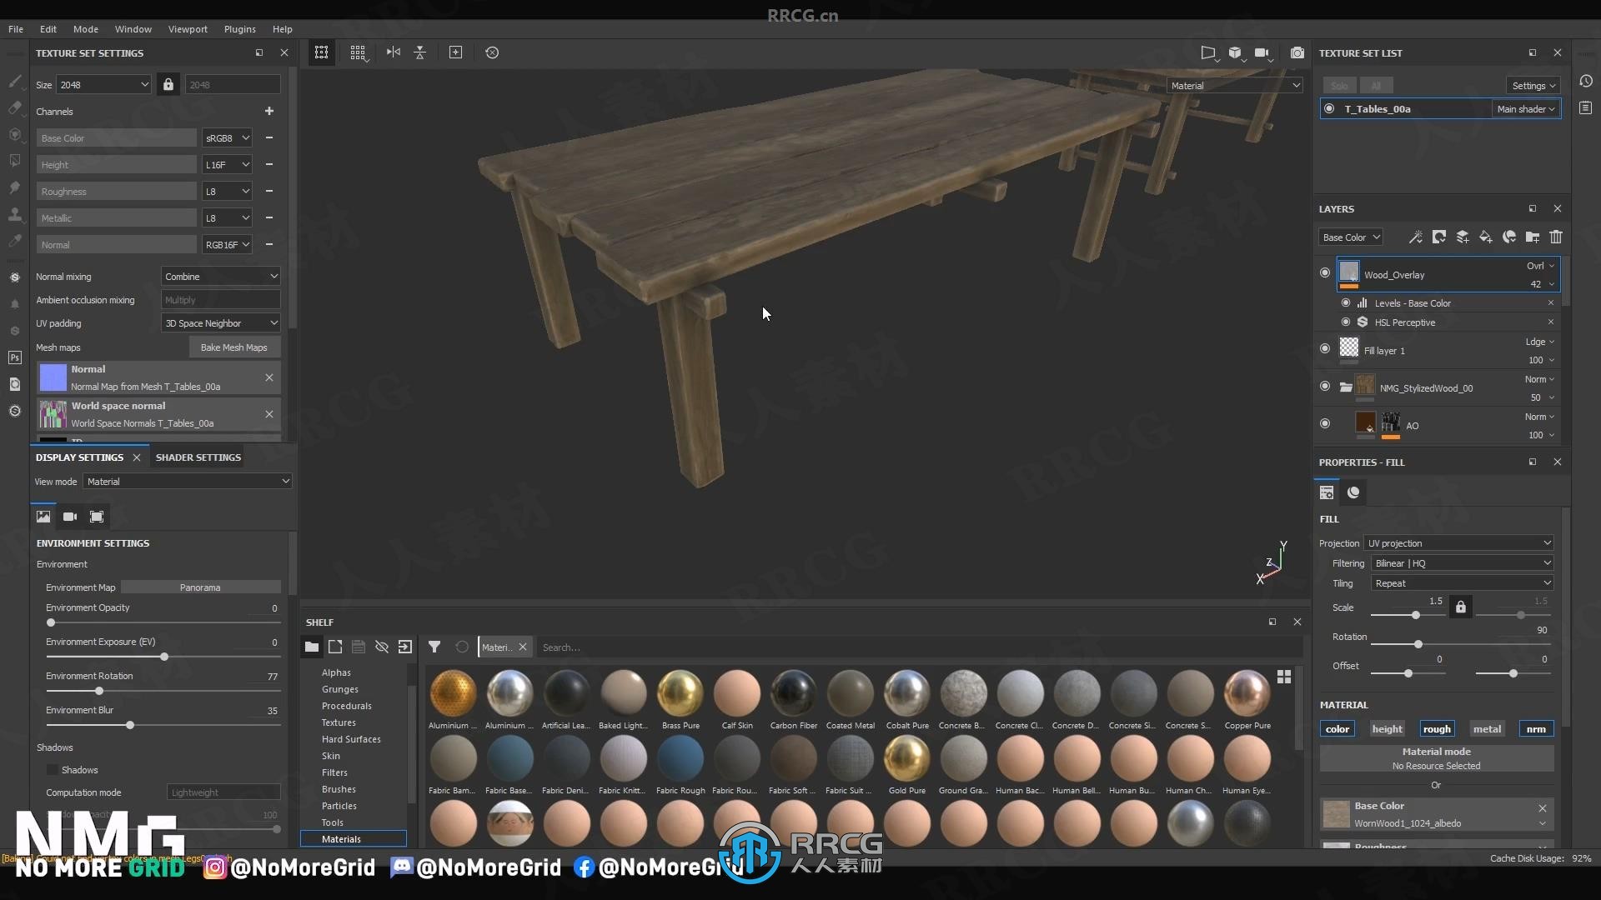This screenshot has height=900, width=1601.
Task: Open the Edit menu
Action: [48, 27]
